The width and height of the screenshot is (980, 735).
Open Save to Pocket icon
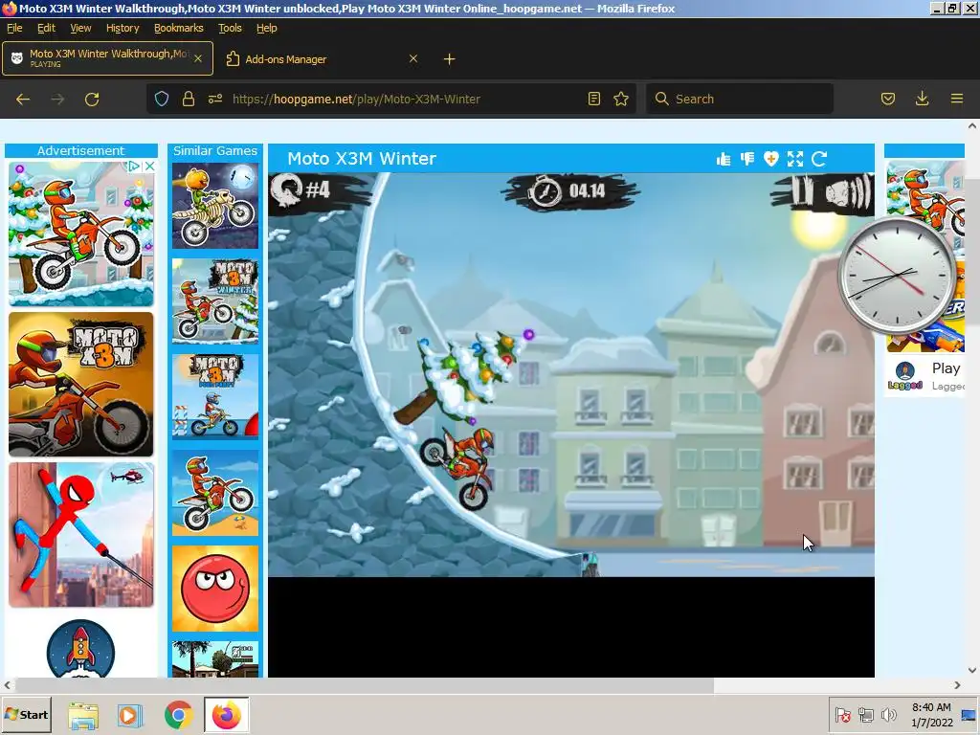(888, 99)
